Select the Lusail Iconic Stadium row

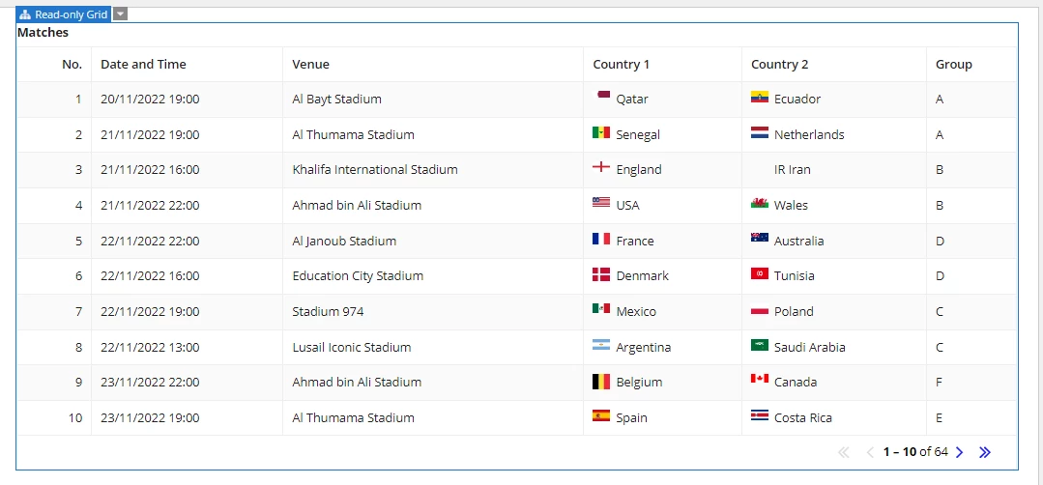517,347
